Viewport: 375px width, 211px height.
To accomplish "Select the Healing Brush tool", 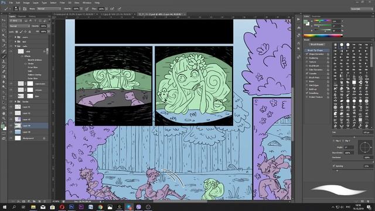I will click(4, 51).
